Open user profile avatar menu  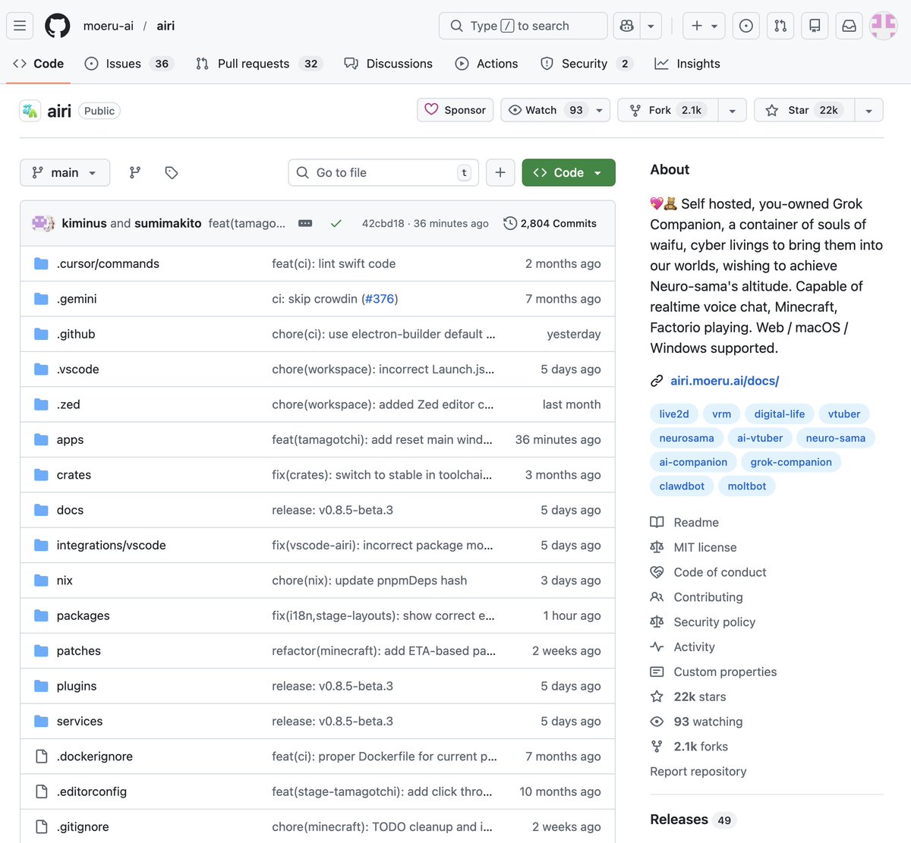[x=884, y=26]
